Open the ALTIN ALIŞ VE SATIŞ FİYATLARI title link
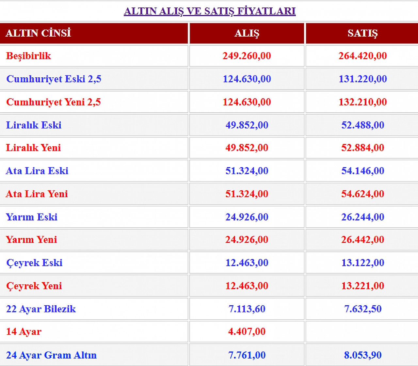 (210, 11)
